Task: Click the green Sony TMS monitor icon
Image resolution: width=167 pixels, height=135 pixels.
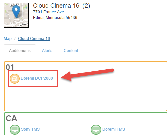Action: (15, 130)
